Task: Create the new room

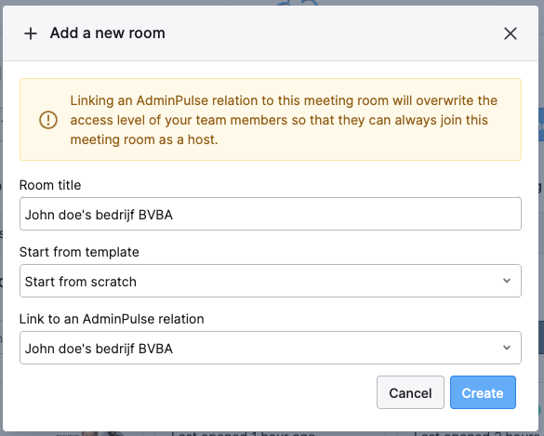Action: 483,392
